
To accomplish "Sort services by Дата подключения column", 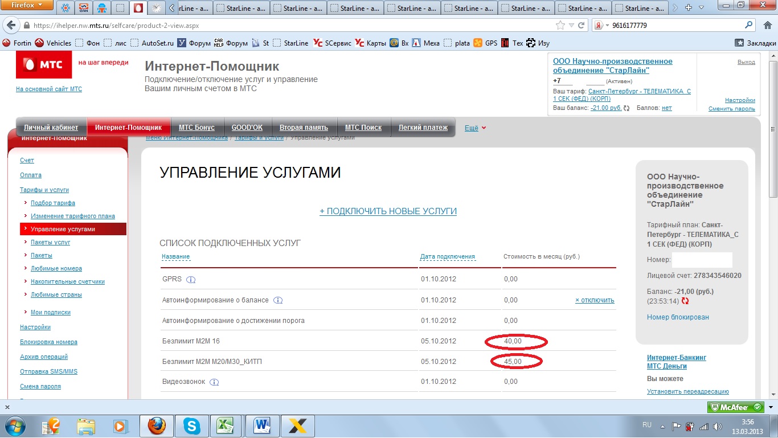I will pyautogui.click(x=447, y=256).
